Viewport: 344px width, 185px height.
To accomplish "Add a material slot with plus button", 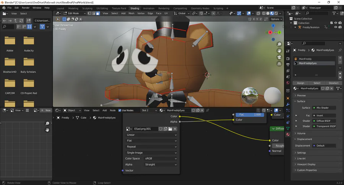I will [x=340, y=58].
